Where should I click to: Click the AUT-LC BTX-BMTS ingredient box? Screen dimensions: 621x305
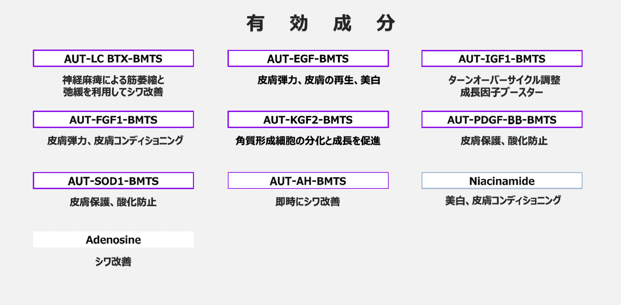click(113, 59)
